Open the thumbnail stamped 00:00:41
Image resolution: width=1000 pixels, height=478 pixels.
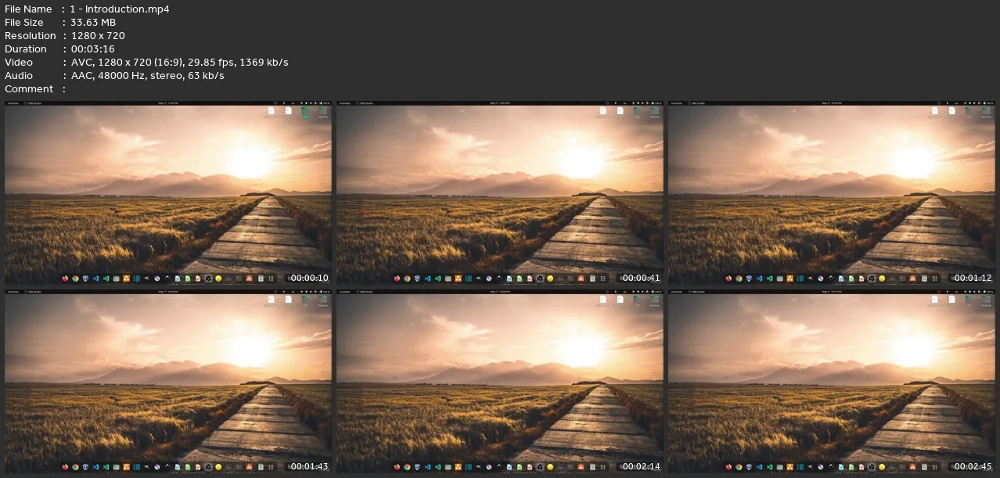[500, 194]
